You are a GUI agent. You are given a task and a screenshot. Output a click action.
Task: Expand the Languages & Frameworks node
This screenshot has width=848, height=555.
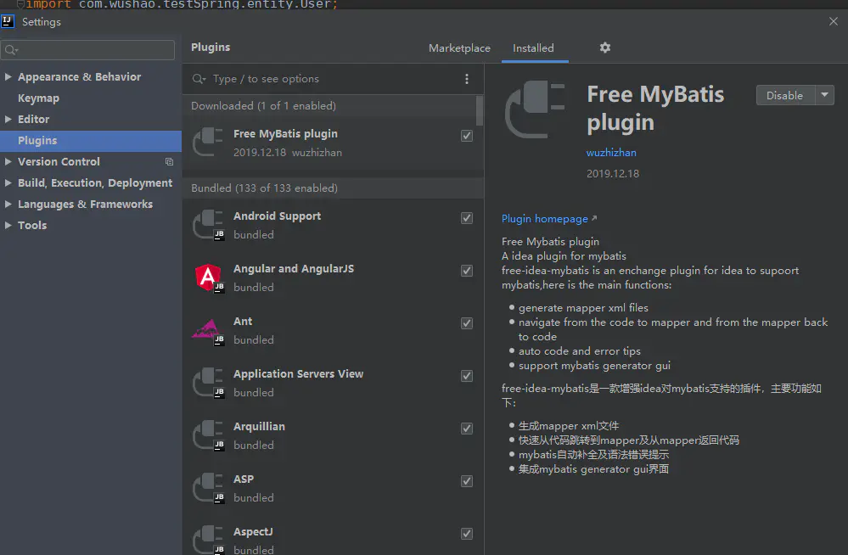(8, 204)
